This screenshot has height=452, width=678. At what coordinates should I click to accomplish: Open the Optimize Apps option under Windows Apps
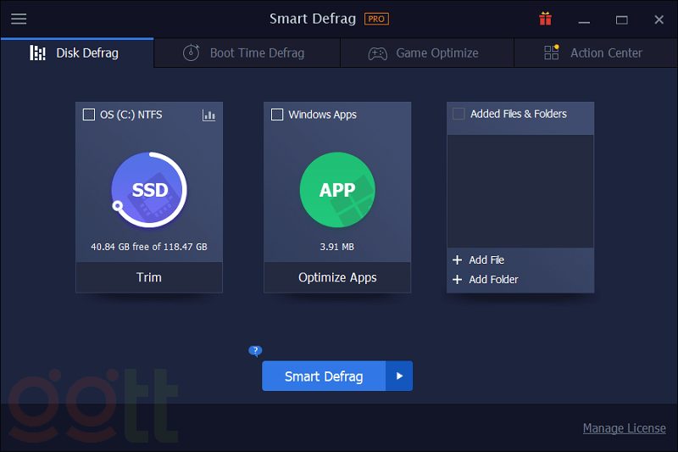337,277
